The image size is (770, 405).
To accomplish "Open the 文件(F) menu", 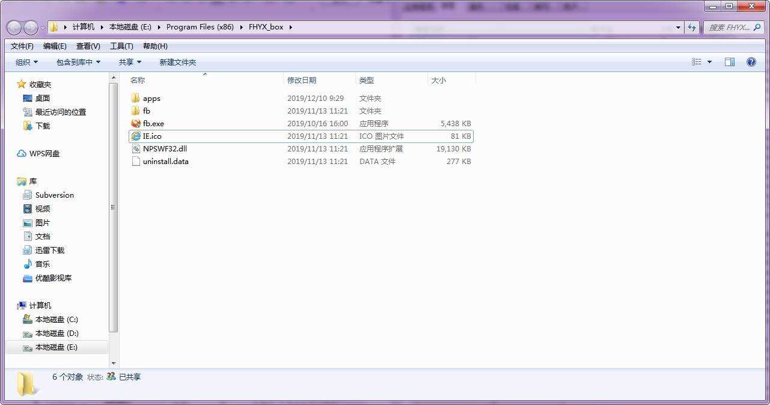I will (x=22, y=46).
